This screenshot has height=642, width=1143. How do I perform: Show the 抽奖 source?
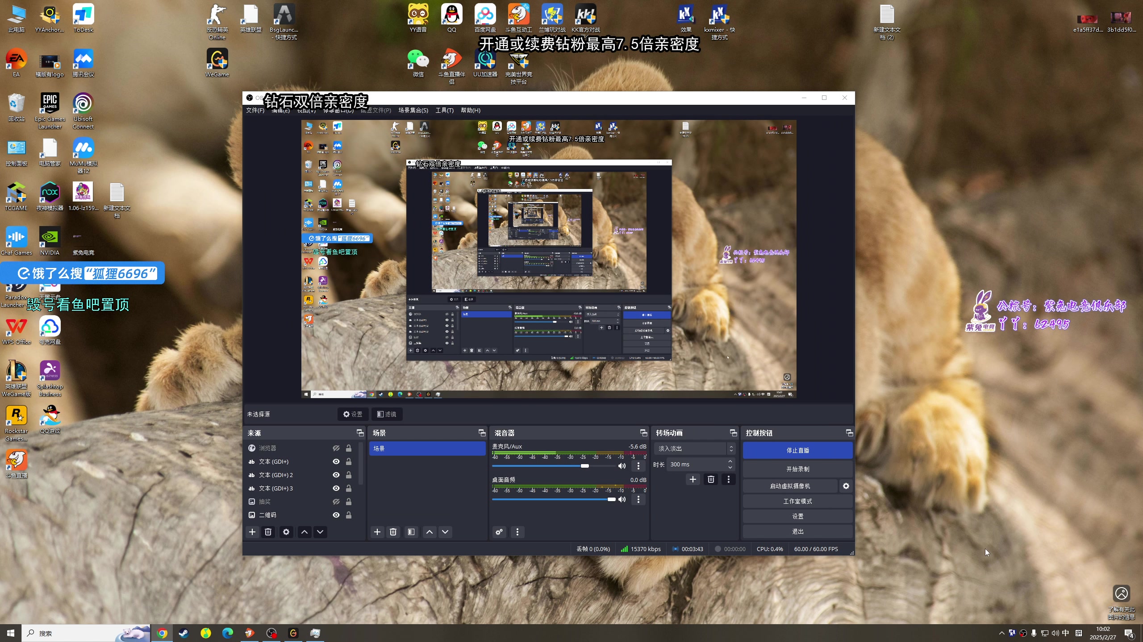(x=336, y=502)
